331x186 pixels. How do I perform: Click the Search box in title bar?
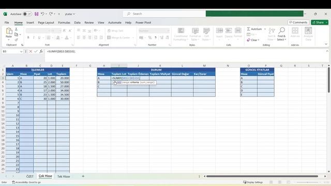(x=164, y=14)
